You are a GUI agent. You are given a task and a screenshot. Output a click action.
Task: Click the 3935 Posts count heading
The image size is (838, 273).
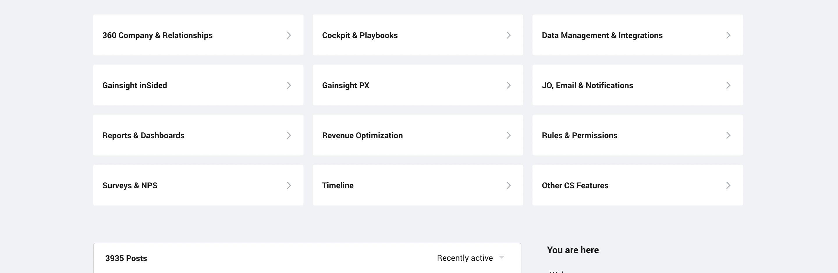click(x=126, y=258)
